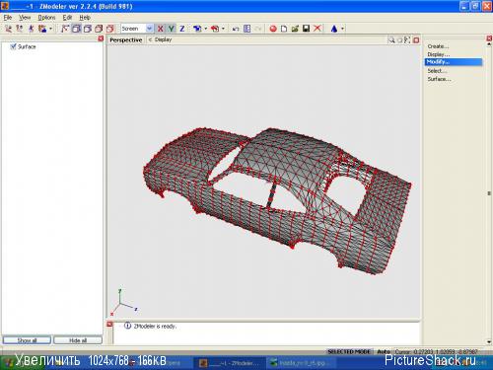Close the objects panel with red X
493x370 pixels.
[101, 38]
